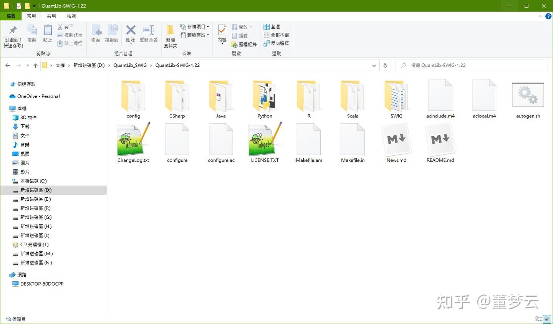Click the 刪除 (Delete) ribbon icon
The width and height of the screenshot is (553, 324).
[x=131, y=35]
